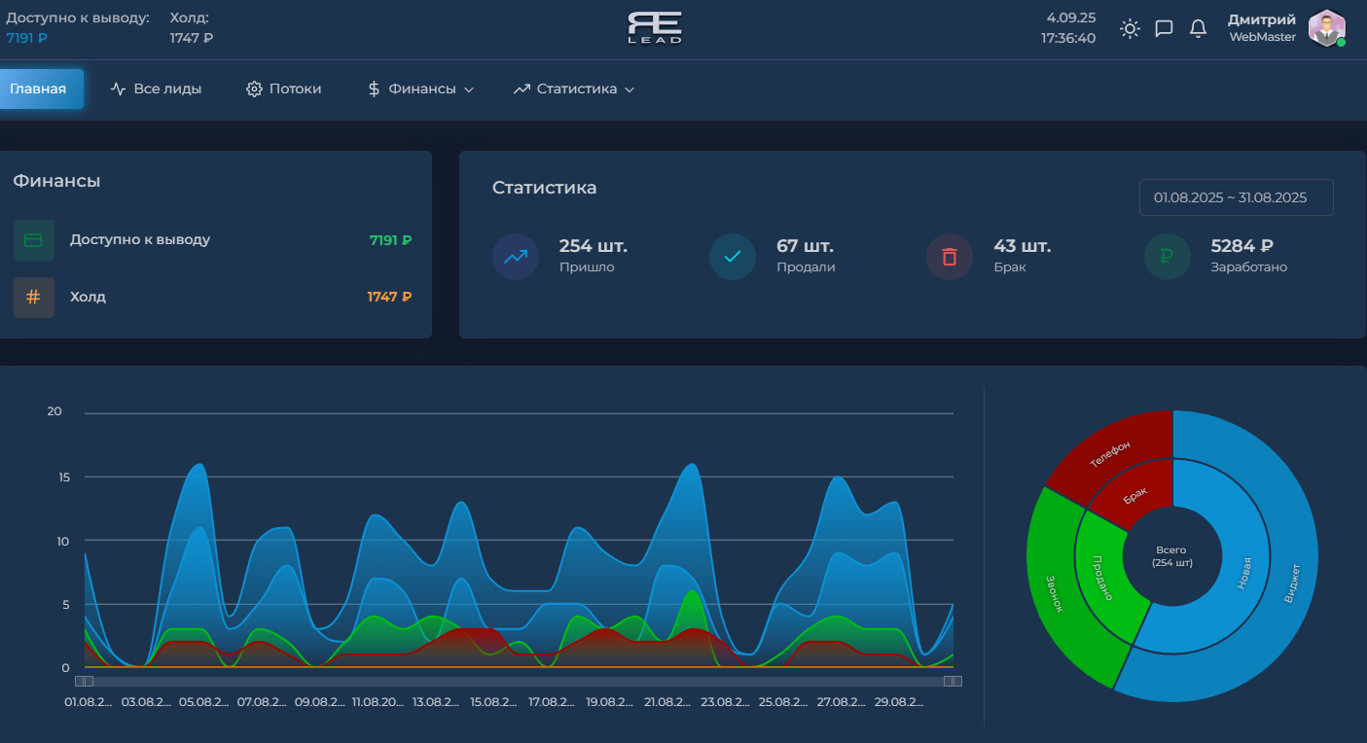Viewport: 1367px width, 743px height.
Task: Expand the Финансы dropdown menu
Action: pos(420,89)
